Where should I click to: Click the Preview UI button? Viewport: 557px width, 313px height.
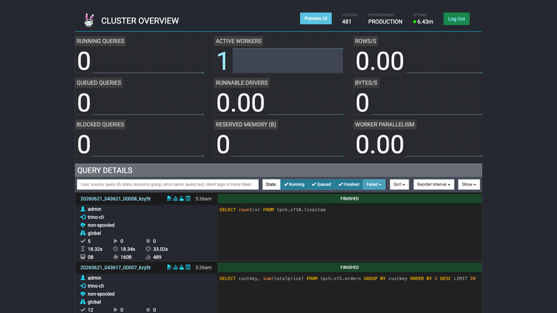[x=316, y=19]
